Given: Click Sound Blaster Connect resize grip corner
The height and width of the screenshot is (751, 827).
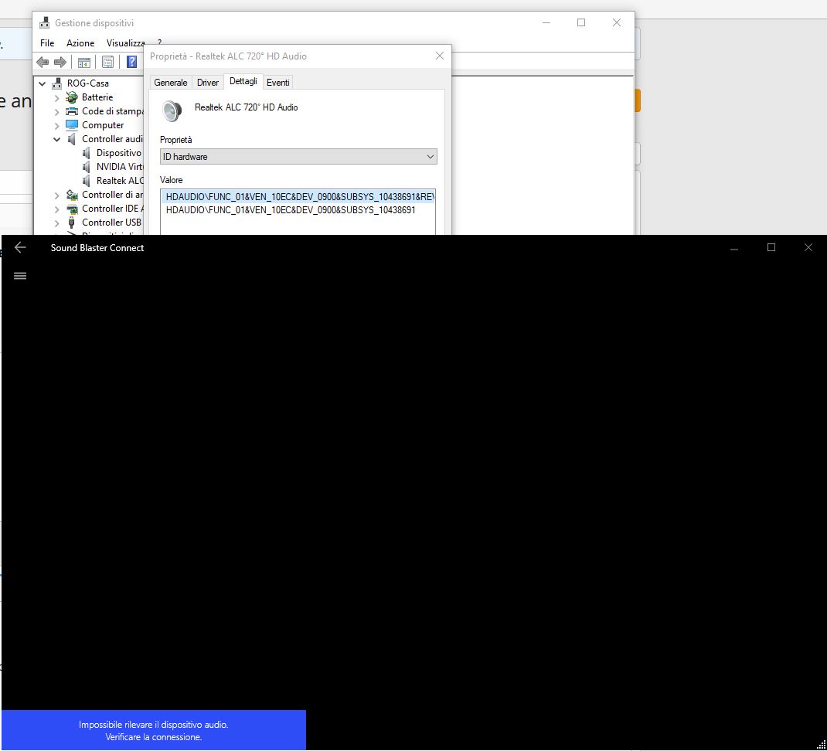Looking at the screenshot, I should tap(821, 745).
